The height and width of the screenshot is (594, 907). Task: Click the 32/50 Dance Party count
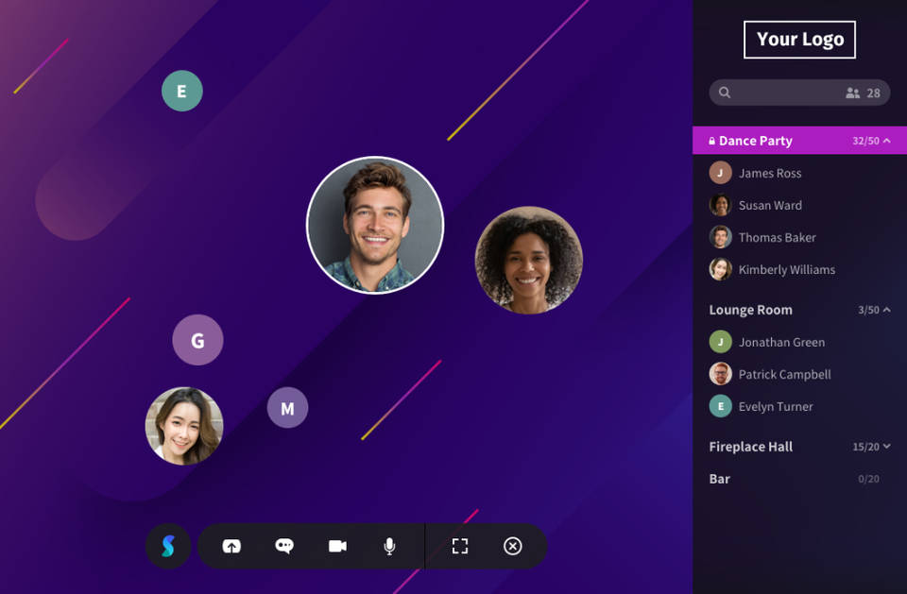click(865, 141)
